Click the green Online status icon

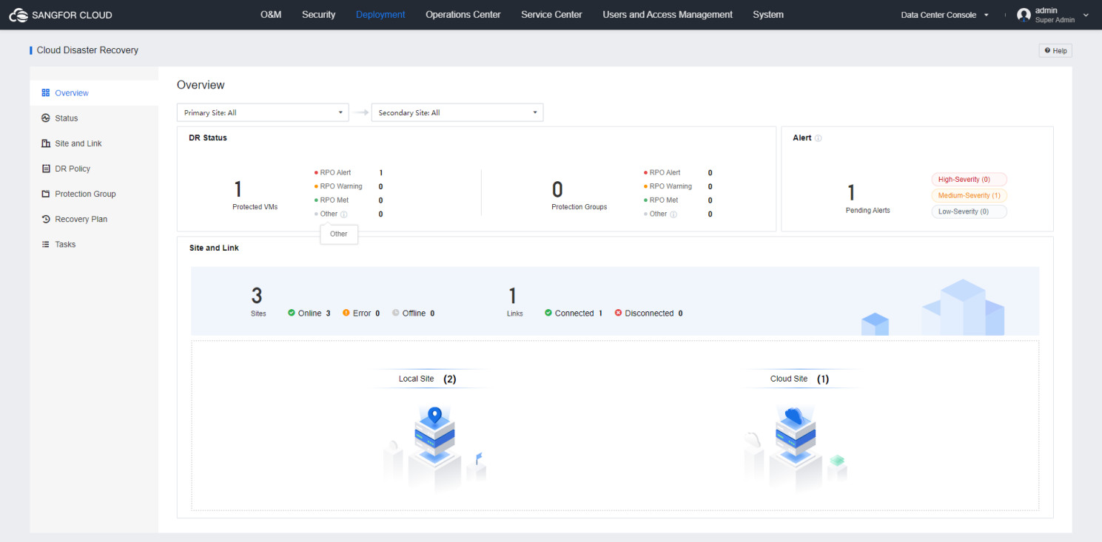292,313
